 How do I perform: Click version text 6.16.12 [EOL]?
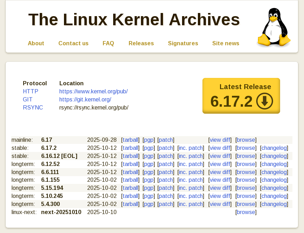pyautogui.click(x=59, y=156)
